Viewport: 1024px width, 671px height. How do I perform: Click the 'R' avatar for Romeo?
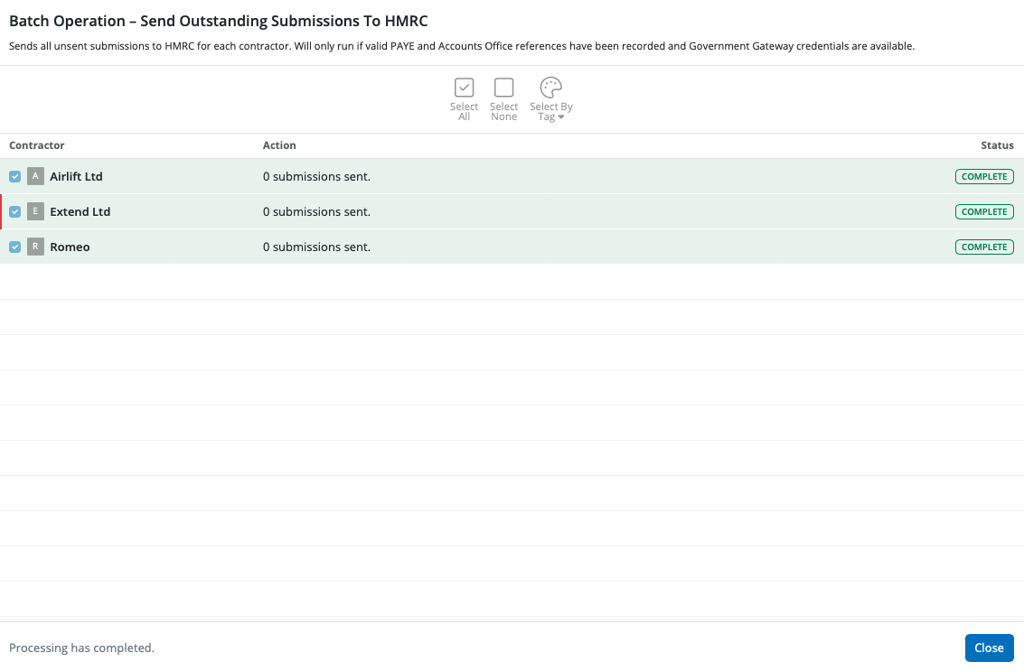pos(35,247)
